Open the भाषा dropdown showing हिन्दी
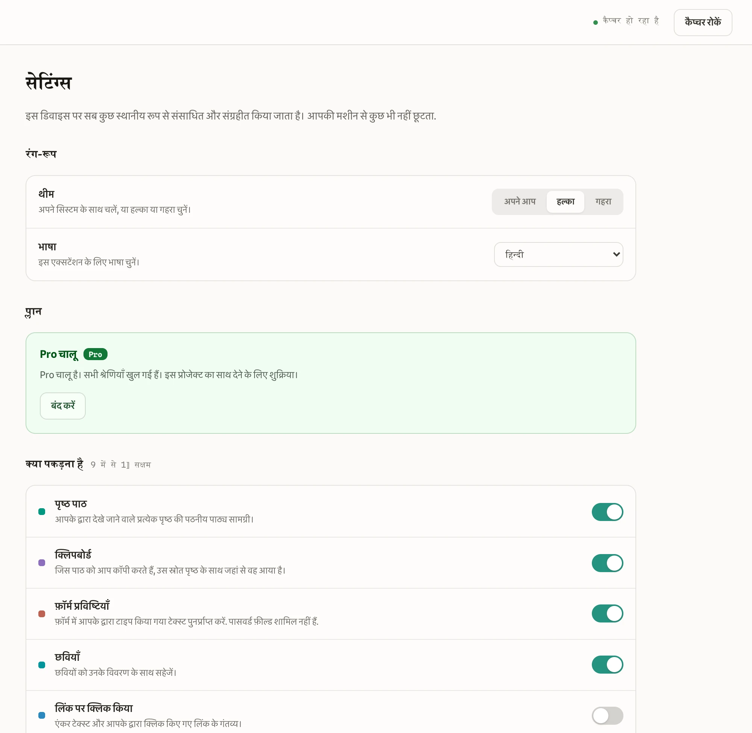The width and height of the screenshot is (752, 733). coord(558,254)
